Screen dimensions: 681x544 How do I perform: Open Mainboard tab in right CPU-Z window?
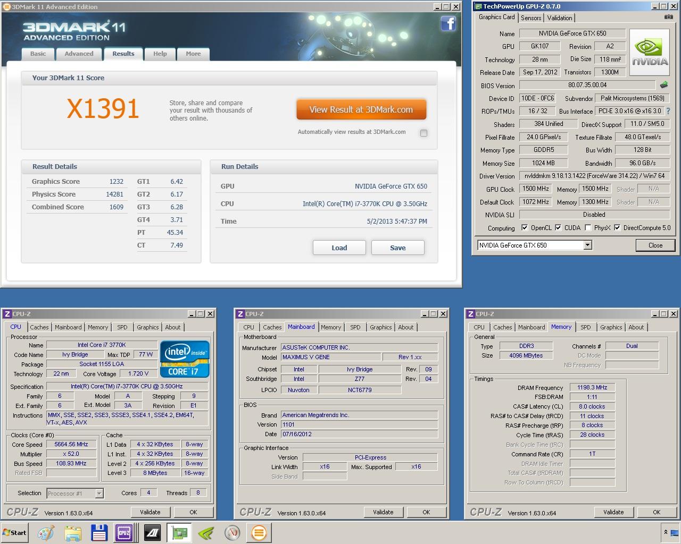point(531,327)
